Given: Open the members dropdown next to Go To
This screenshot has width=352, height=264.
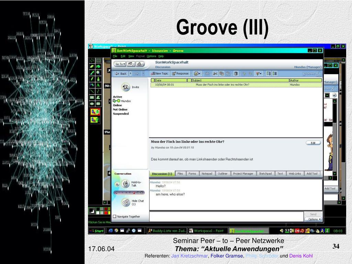Looking at the screenshot, I should [x=131, y=64].
